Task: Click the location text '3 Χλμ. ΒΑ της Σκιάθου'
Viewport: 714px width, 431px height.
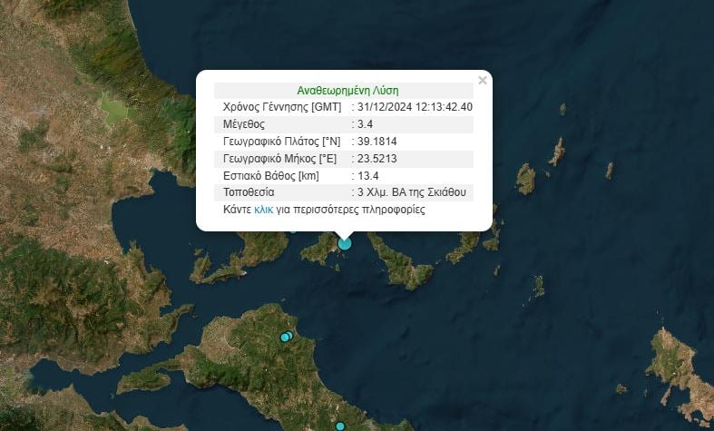Action: 412,192
